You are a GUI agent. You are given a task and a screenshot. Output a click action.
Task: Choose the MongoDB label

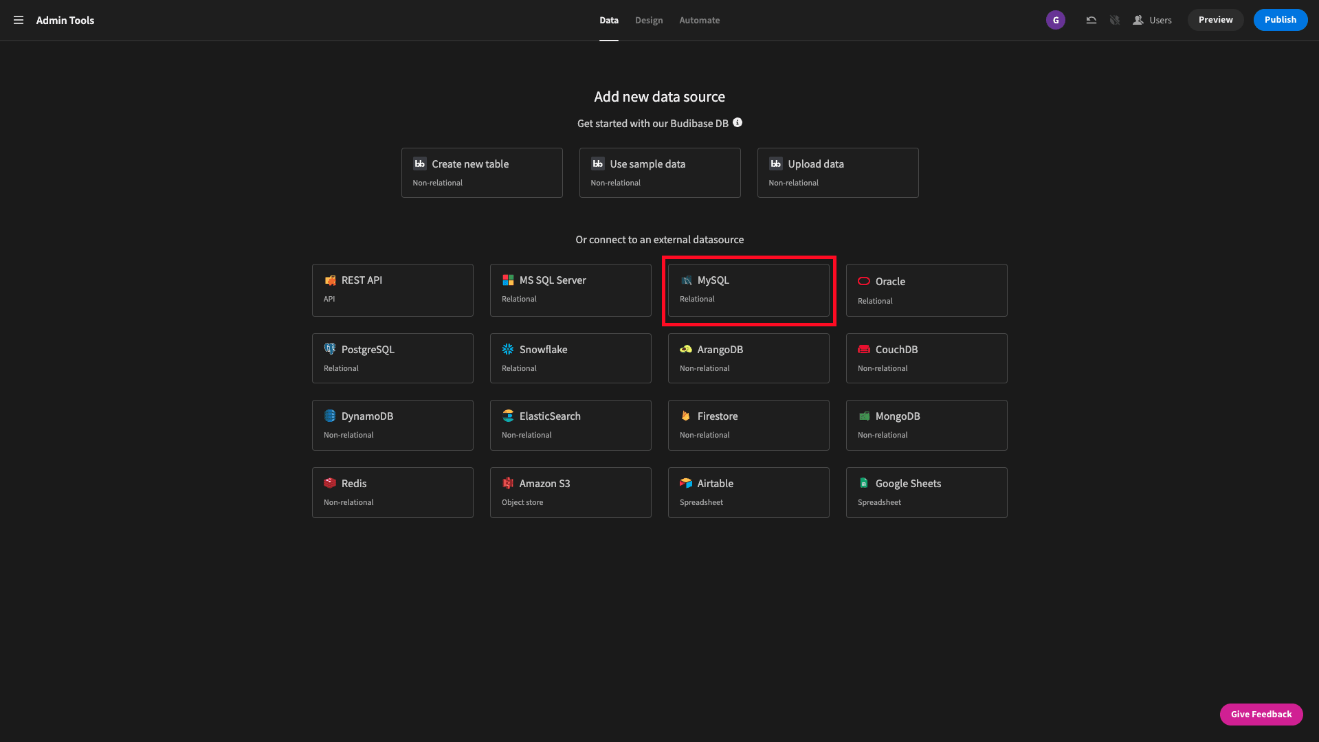pyautogui.click(x=898, y=416)
